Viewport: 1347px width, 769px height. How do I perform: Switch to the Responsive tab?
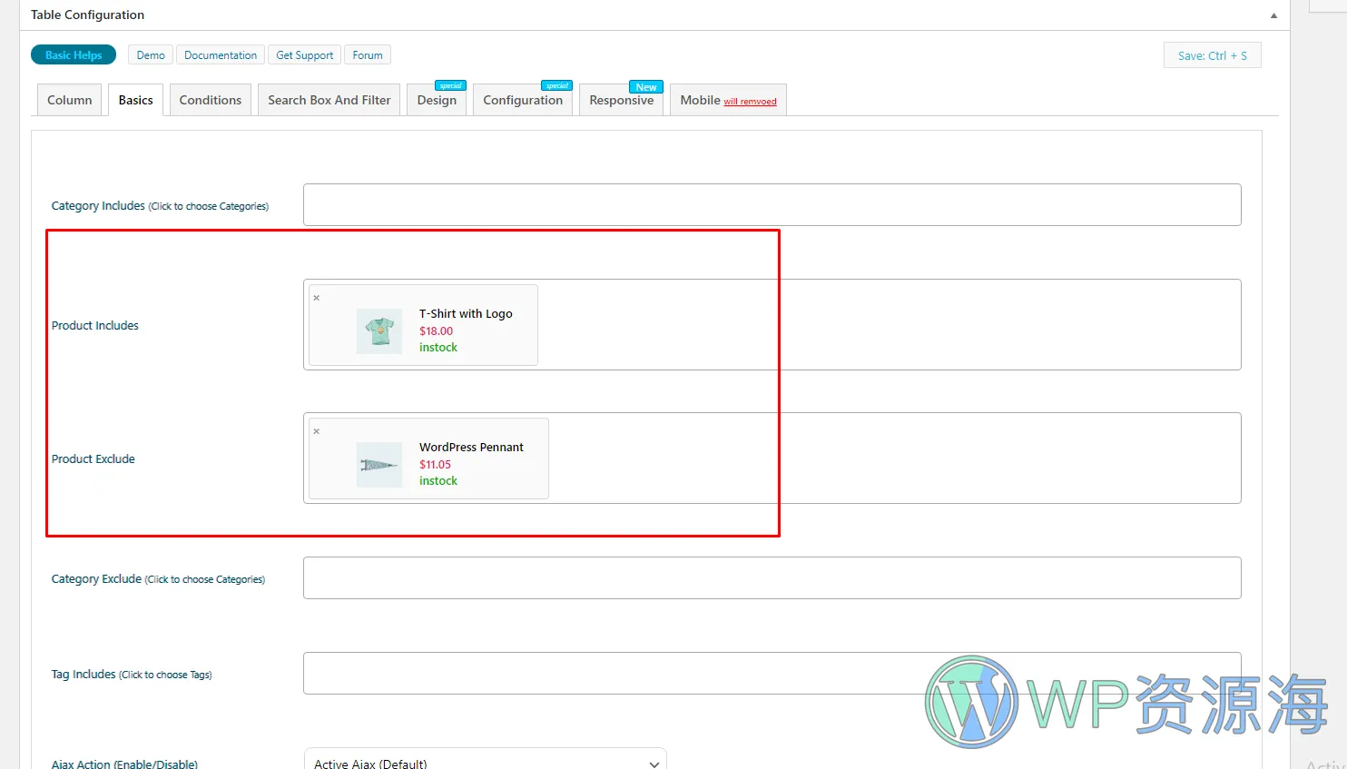(622, 100)
